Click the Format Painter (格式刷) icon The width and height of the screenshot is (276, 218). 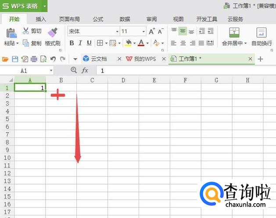[53, 32]
